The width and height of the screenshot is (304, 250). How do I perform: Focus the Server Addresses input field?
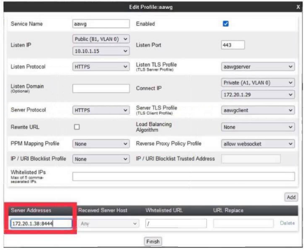(41, 224)
